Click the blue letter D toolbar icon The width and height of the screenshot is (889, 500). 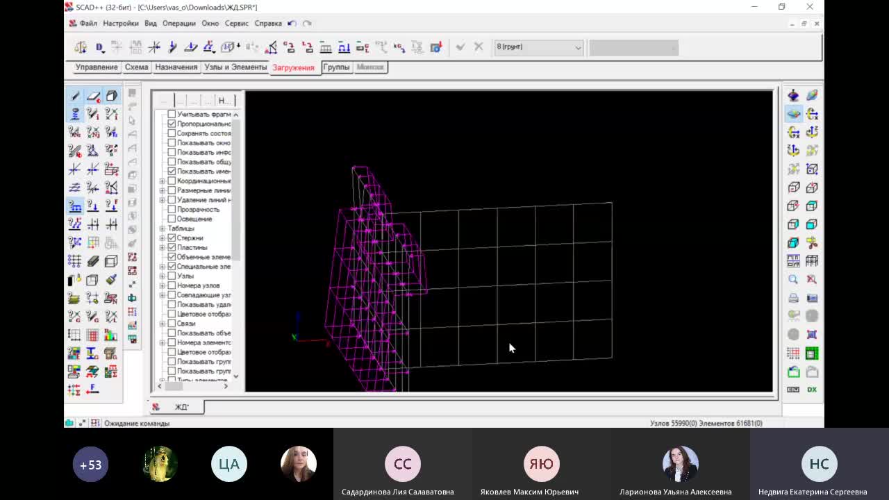tap(99, 47)
